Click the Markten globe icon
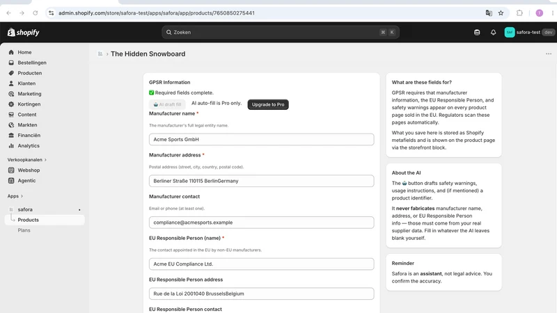 (x=11, y=125)
